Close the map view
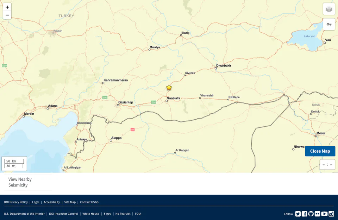 tap(320, 151)
